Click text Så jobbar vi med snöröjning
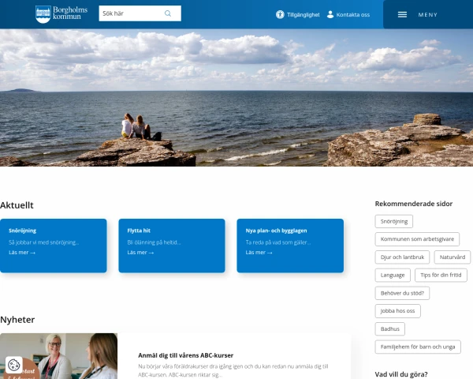Image resolution: width=473 pixels, height=379 pixels. pos(43,242)
